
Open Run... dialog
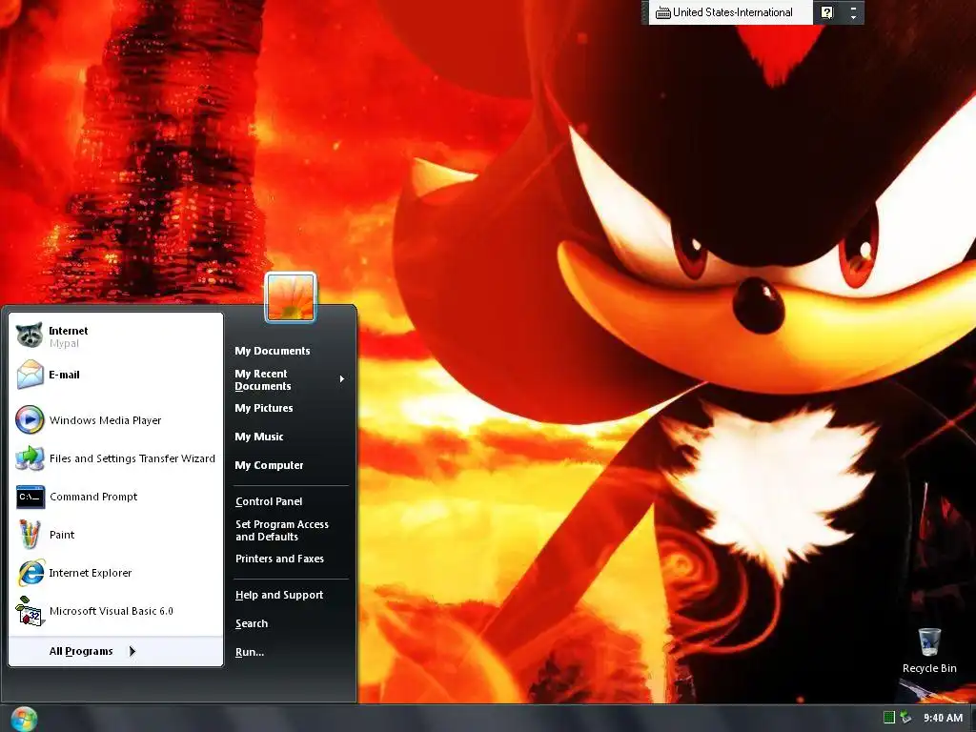250,652
